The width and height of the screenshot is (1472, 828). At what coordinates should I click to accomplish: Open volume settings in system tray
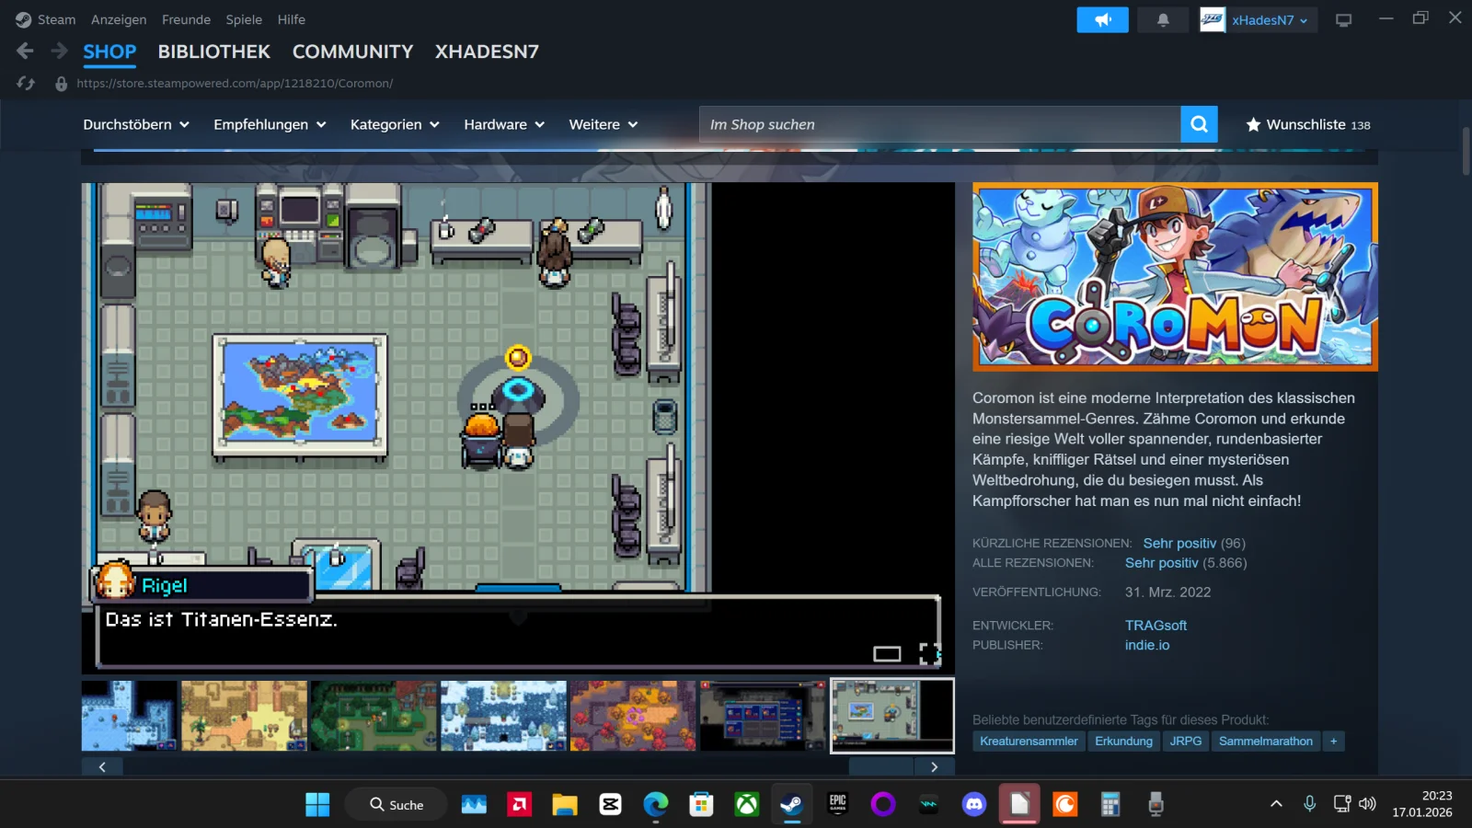1367,804
